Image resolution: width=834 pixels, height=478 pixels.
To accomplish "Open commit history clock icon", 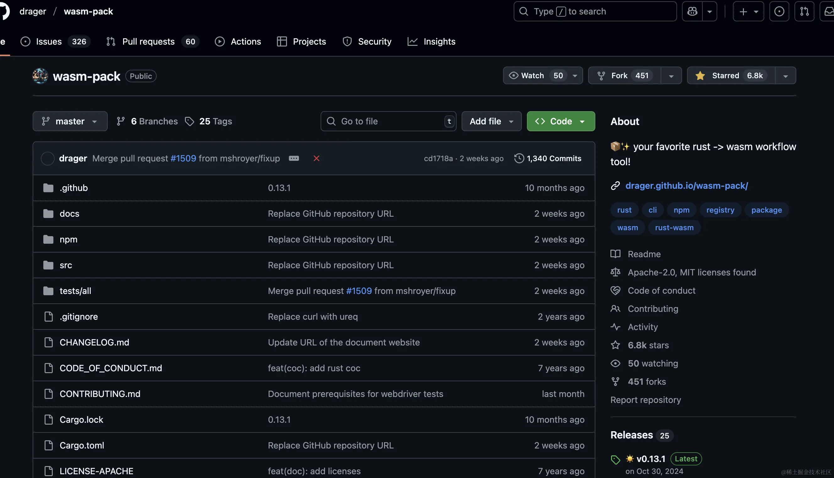I will click(x=519, y=158).
